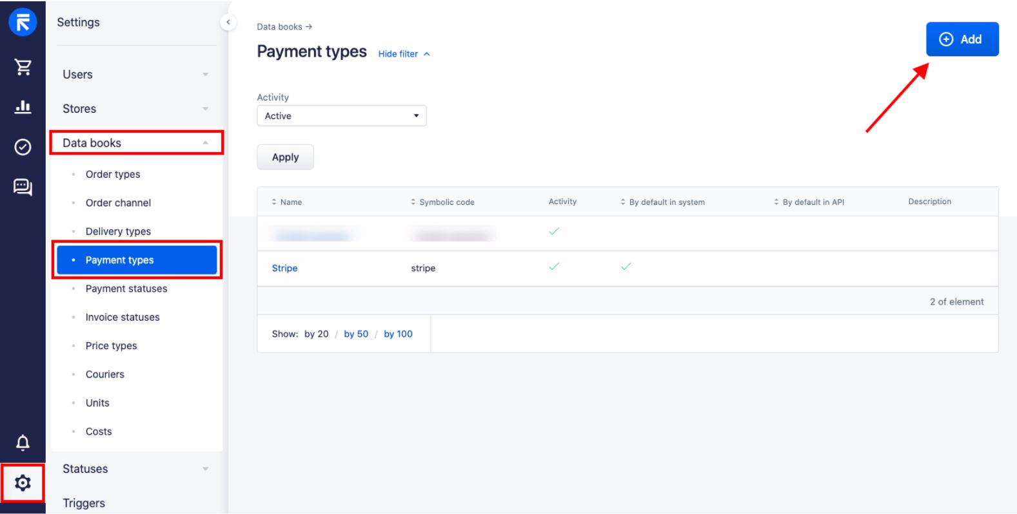Collapse the Data books section
The width and height of the screenshot is (1017, 514).
[x=137, y=143]
